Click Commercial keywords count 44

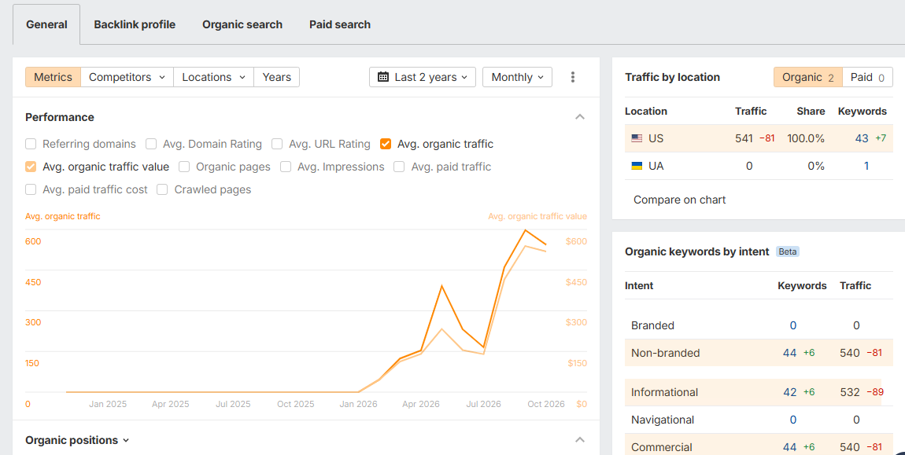789,447
